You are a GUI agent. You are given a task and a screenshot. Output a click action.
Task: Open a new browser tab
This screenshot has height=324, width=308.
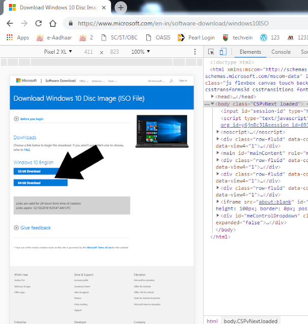click(121, 8)
